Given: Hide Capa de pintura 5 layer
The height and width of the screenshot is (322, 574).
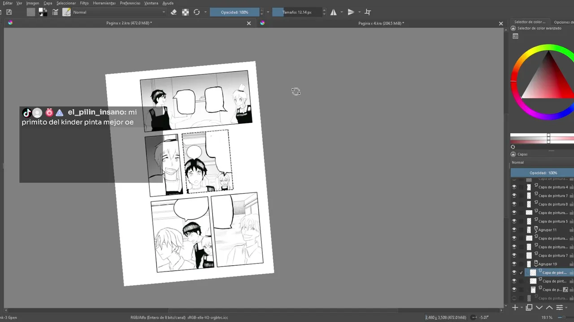Looking at the screenshot, I should point(514,221).
